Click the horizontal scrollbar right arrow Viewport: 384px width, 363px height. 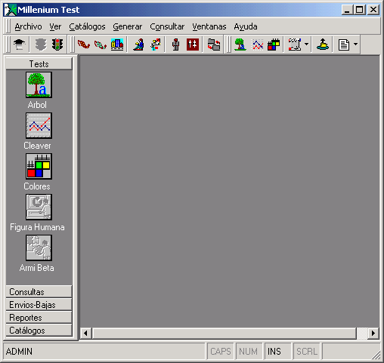click(x=373, y=334)
